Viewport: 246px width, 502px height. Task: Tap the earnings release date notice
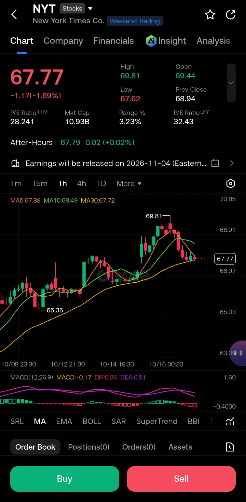tap(116, 163)
